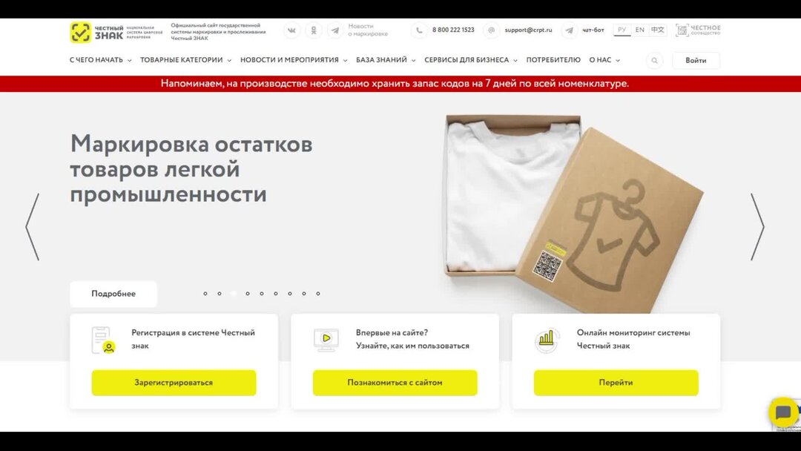Open the Telegram news icon

point(335,30)
